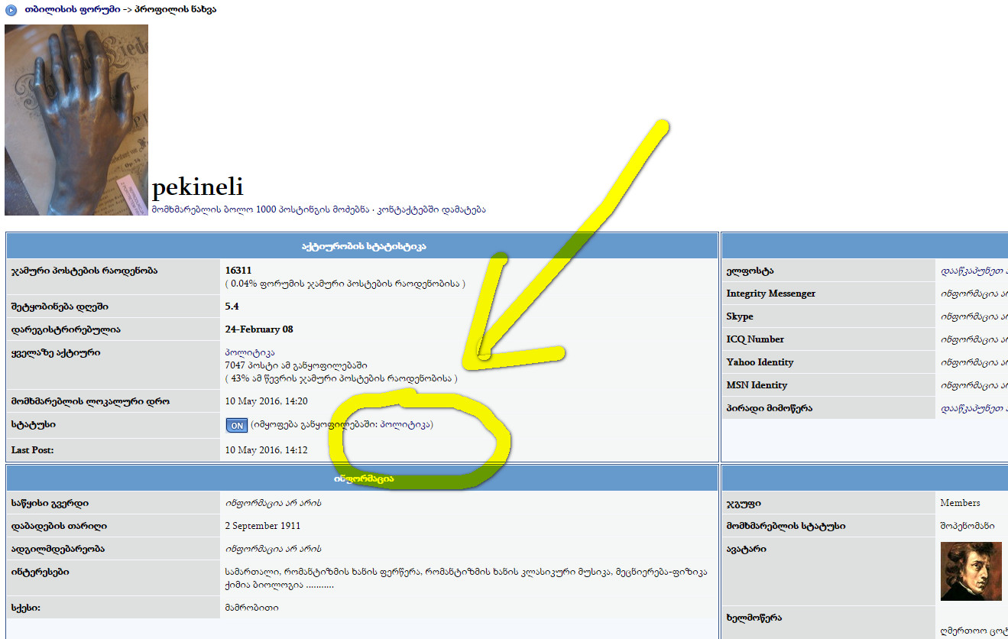Click the ICQ Number label
Viewport: 1008px width, 639px height.
755,339
